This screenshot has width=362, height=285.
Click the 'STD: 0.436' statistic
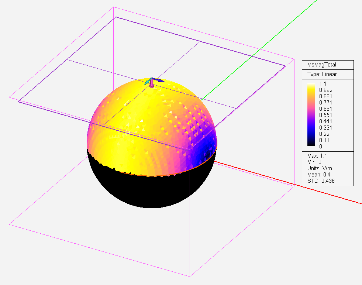(x=321, y=181)
